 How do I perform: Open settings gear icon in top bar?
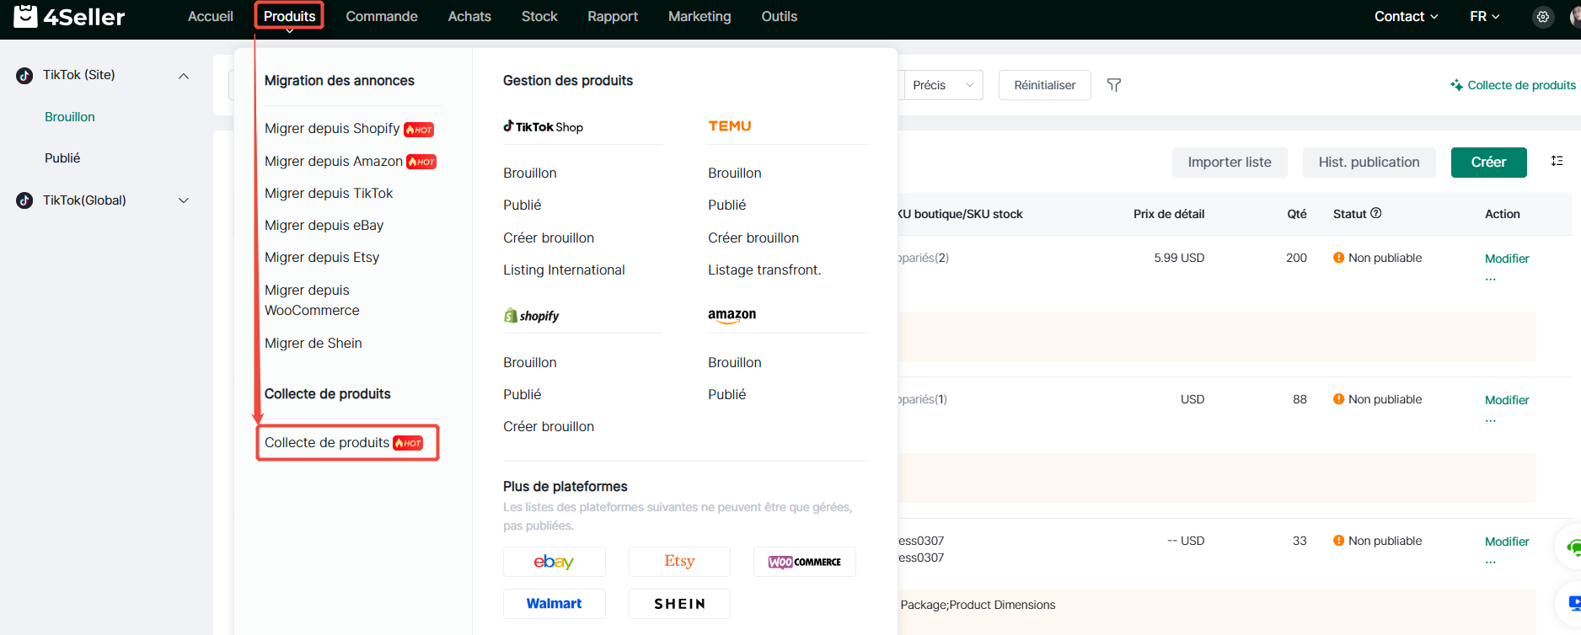pos(1542,17)
